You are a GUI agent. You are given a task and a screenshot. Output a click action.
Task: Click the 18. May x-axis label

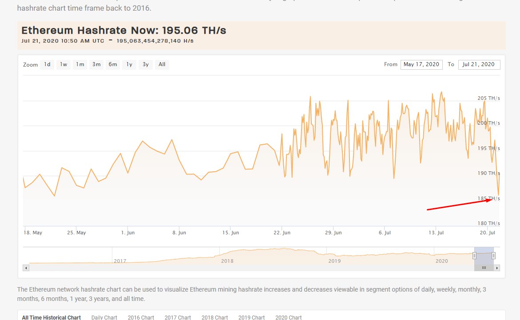(x=33, y=233)
